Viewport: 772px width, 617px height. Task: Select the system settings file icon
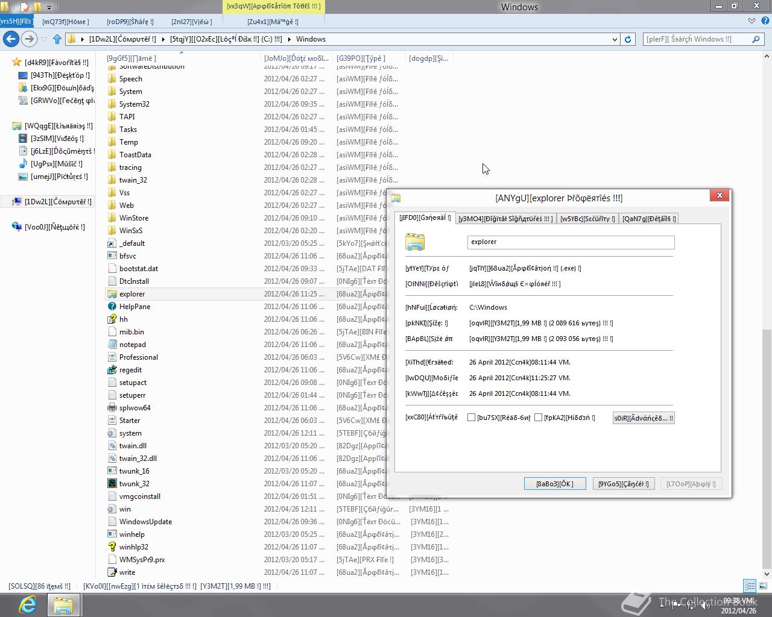coord(112,433)
